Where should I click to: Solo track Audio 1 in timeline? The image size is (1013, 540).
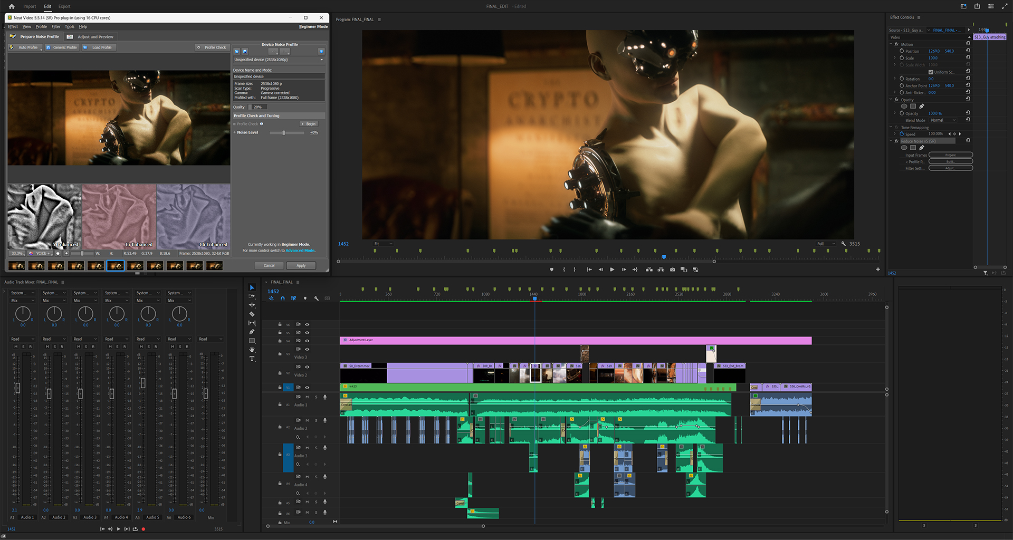tap(316, 397)
